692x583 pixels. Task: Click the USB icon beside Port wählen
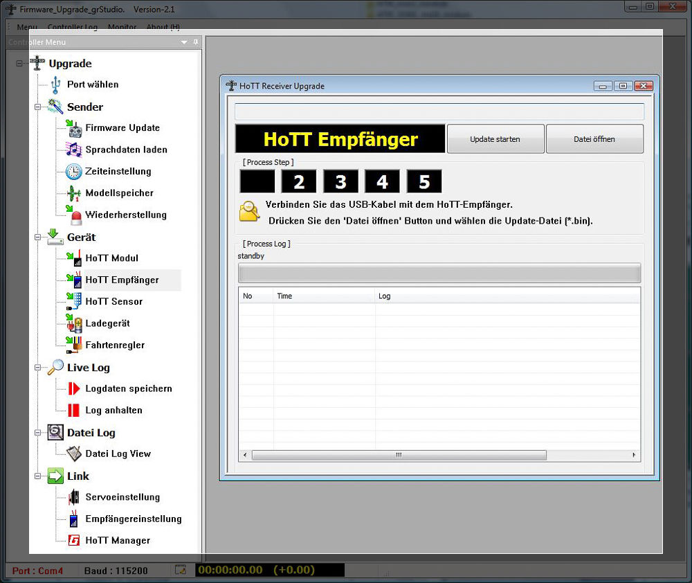pos(55,84)
